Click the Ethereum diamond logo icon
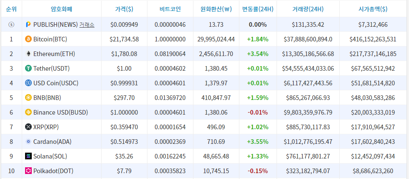 pos(28,54)
